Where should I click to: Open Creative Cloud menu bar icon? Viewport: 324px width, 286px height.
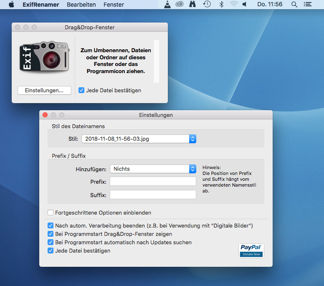coord(179,5)
